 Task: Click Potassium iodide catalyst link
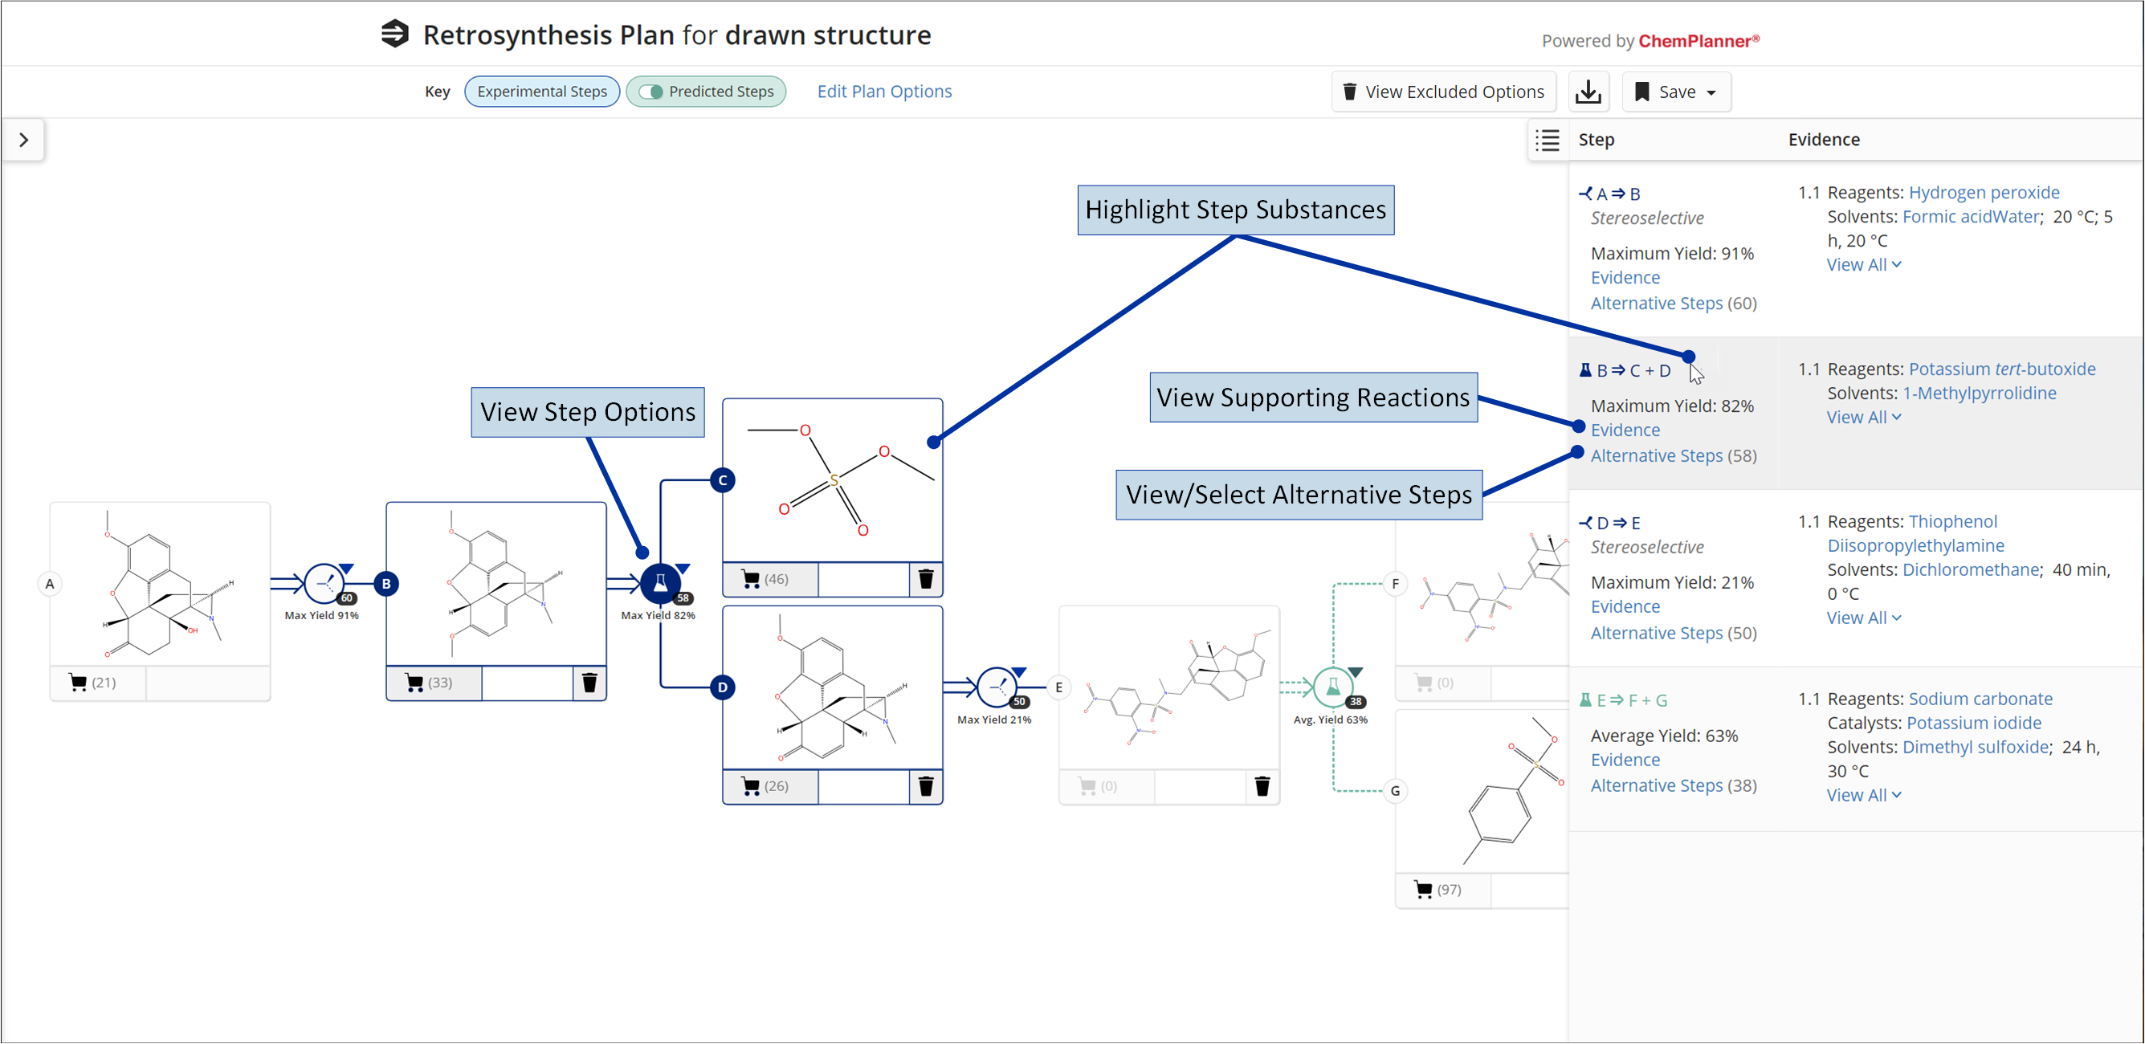pos(1973,723)
